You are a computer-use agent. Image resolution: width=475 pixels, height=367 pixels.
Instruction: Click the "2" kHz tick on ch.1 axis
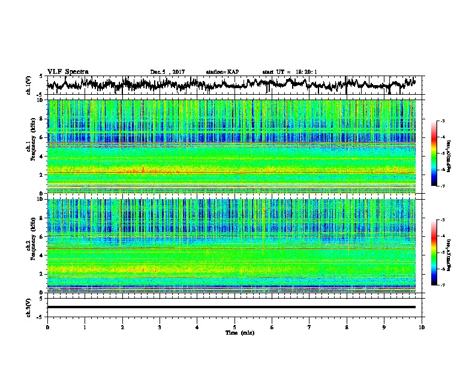(42, 175)
